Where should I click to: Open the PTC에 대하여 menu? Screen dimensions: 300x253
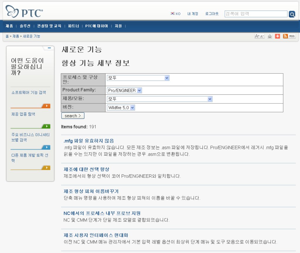tap(97, 26)
